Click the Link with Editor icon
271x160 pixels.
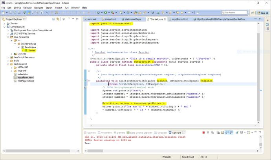pos(58,19)
